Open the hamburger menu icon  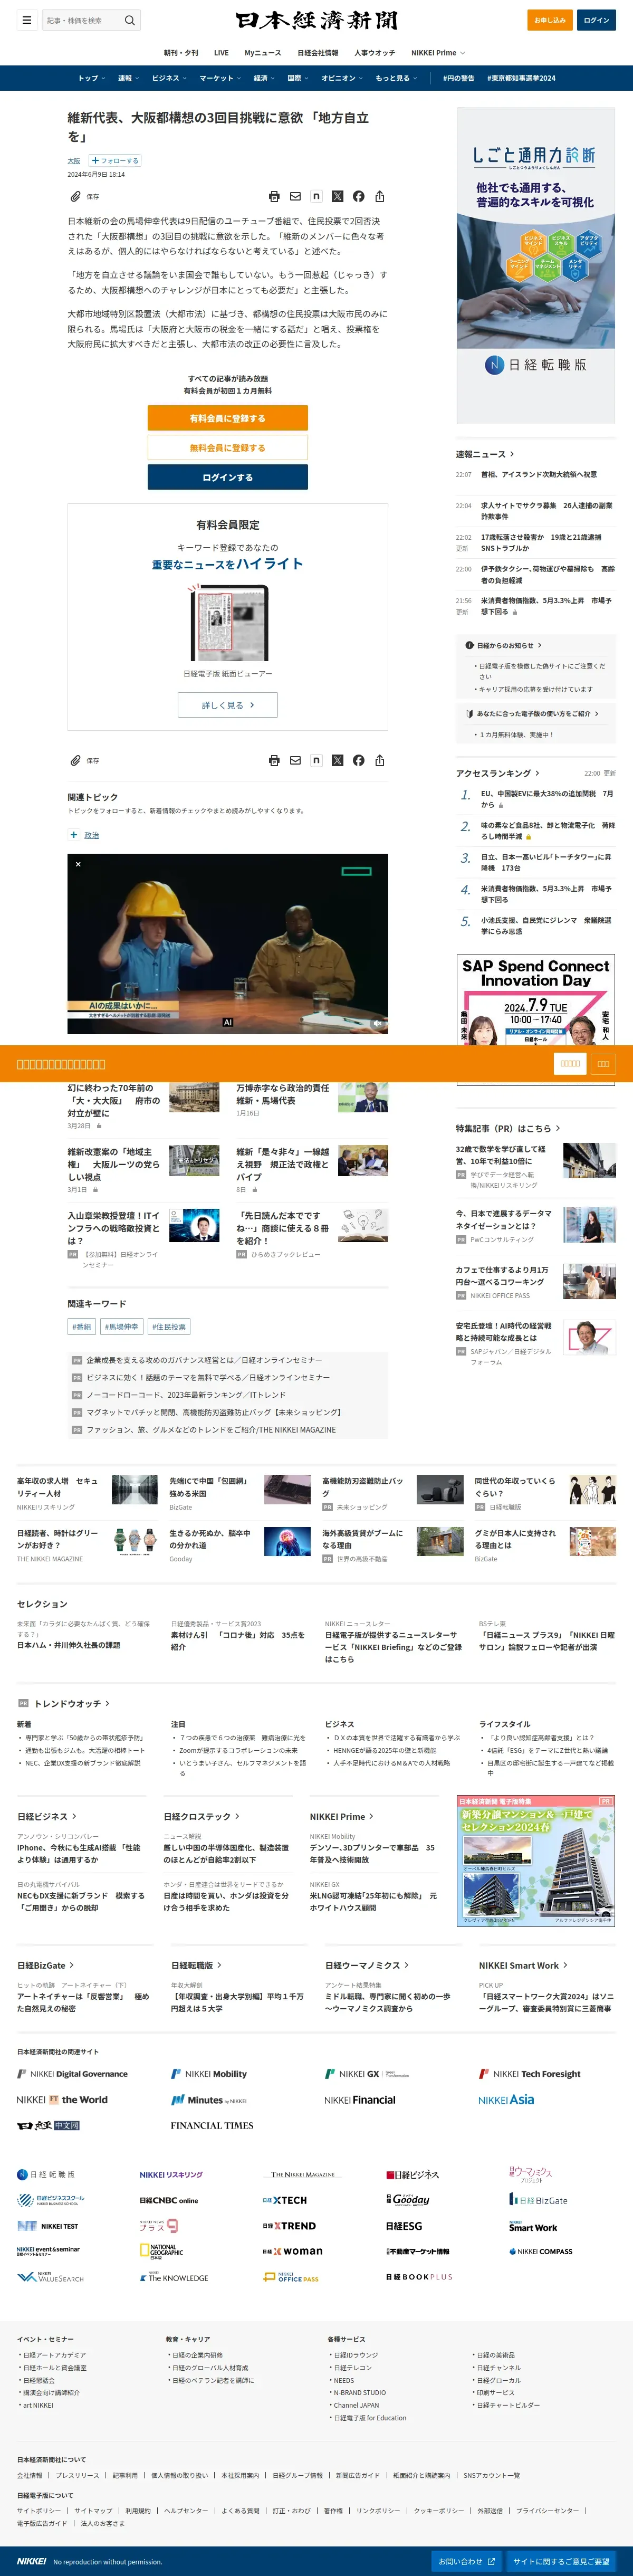click(27, 20)
